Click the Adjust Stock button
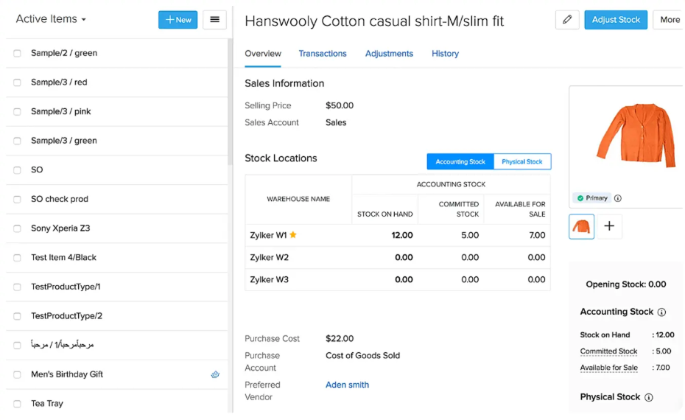 [x=615, y=20]
